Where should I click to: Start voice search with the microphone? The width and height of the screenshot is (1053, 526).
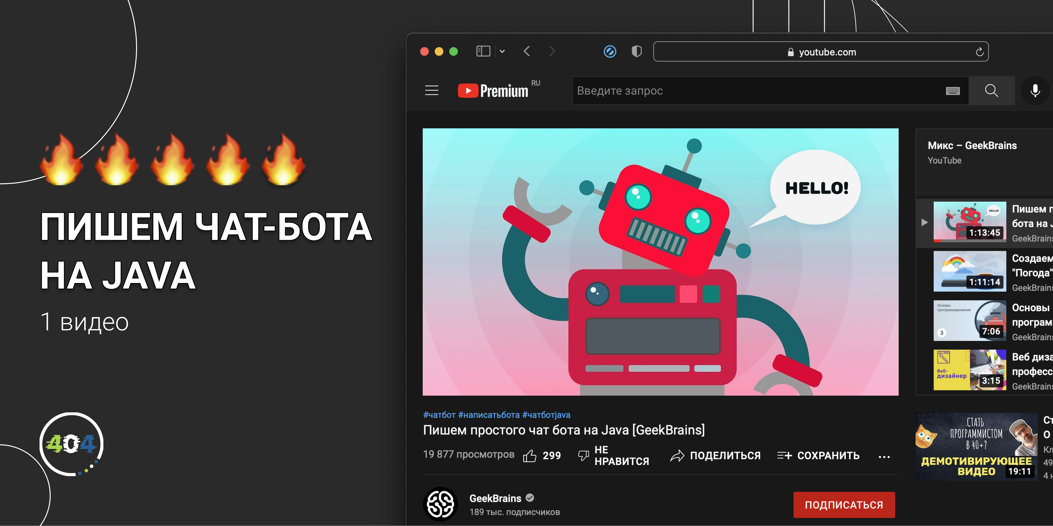(1035, 91)
